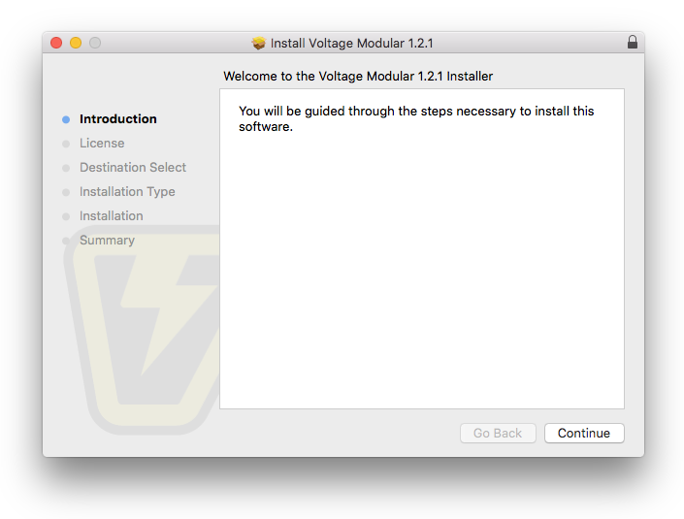Image resolution: width=684 pixels, height=519 pixels.
Task: Click the blue bullet next to Introduction
Action: click(66, 119)
